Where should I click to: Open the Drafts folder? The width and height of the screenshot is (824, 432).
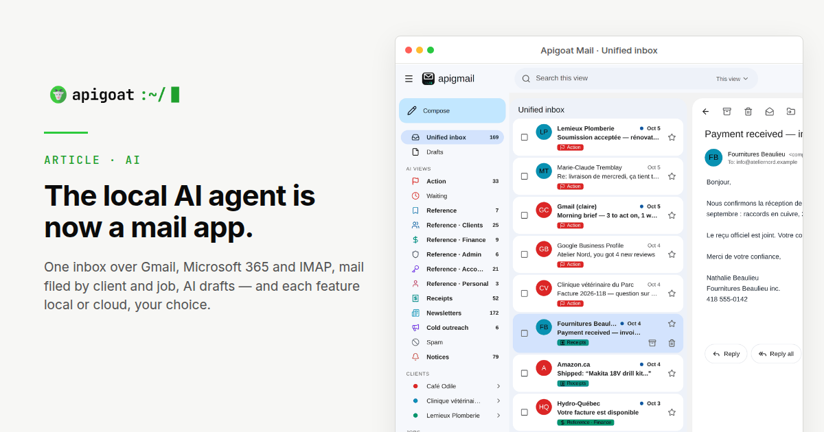click(x=453, y=152)
